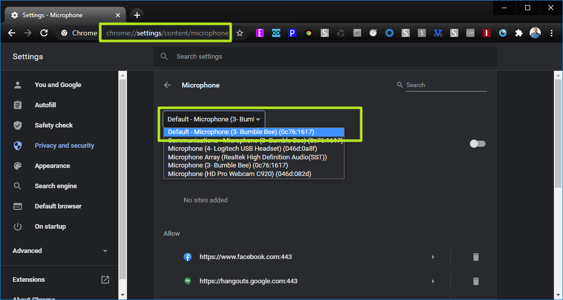Screen dimensions: 563x300
Task: Delete the hangouts.google.com microphone permission
Action: [476, 281]
